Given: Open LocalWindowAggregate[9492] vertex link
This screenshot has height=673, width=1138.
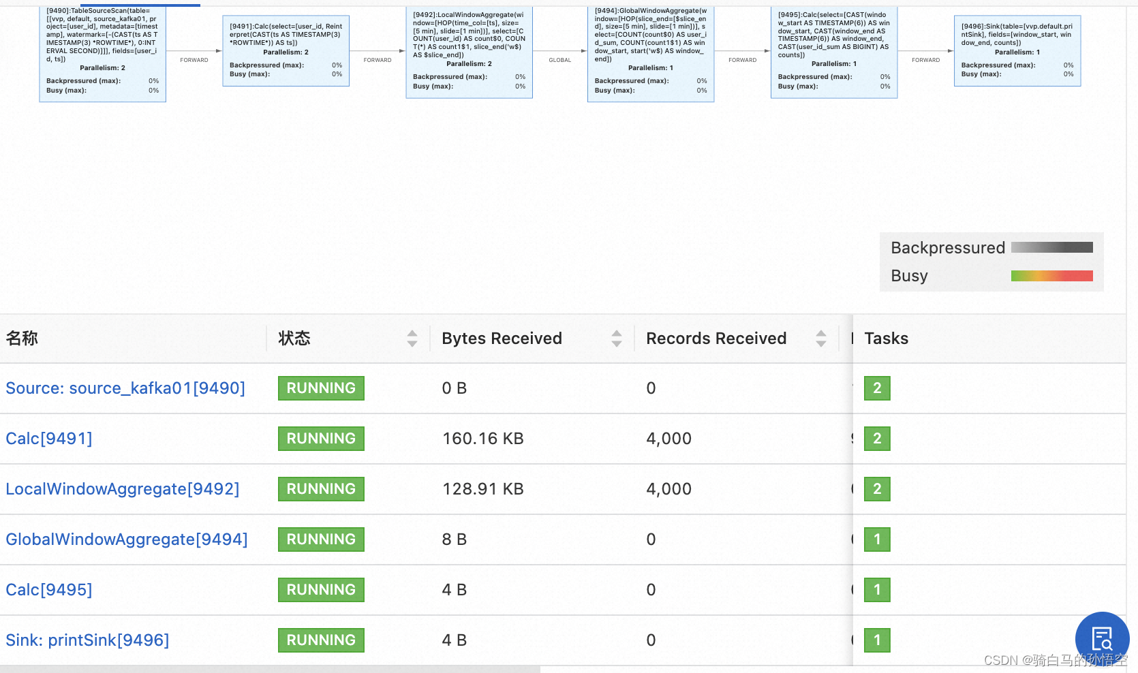Looking at the screenshot, I should pos(123,489).
